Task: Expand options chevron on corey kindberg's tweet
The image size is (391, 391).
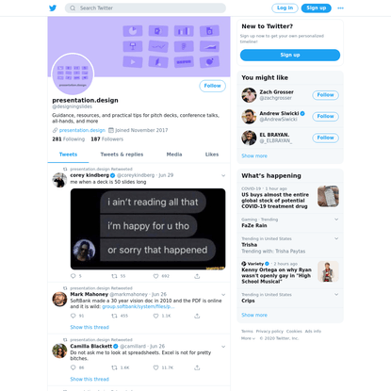Action: tap(223, 175)
